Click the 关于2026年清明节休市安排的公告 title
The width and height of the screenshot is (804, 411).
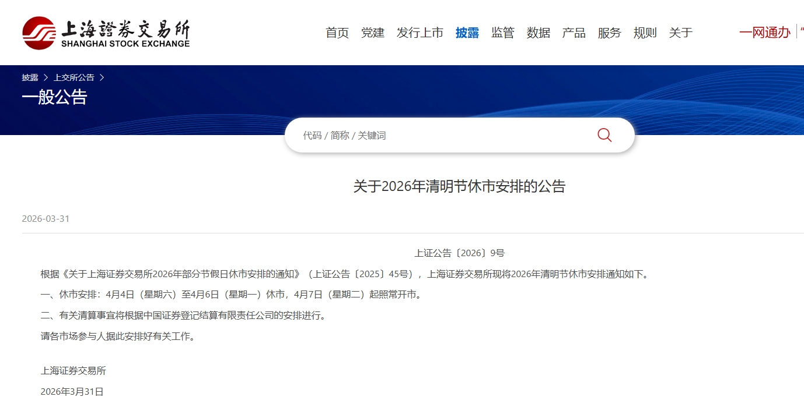[460, 186]
